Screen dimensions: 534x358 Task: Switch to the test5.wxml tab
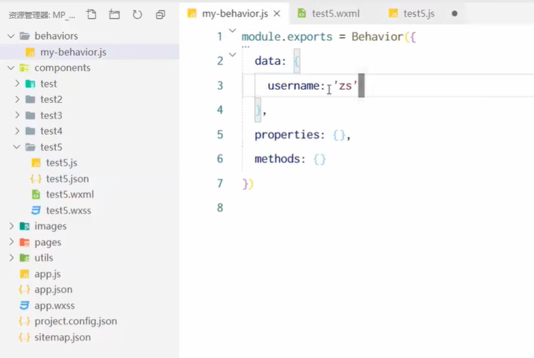coord(335,14)
